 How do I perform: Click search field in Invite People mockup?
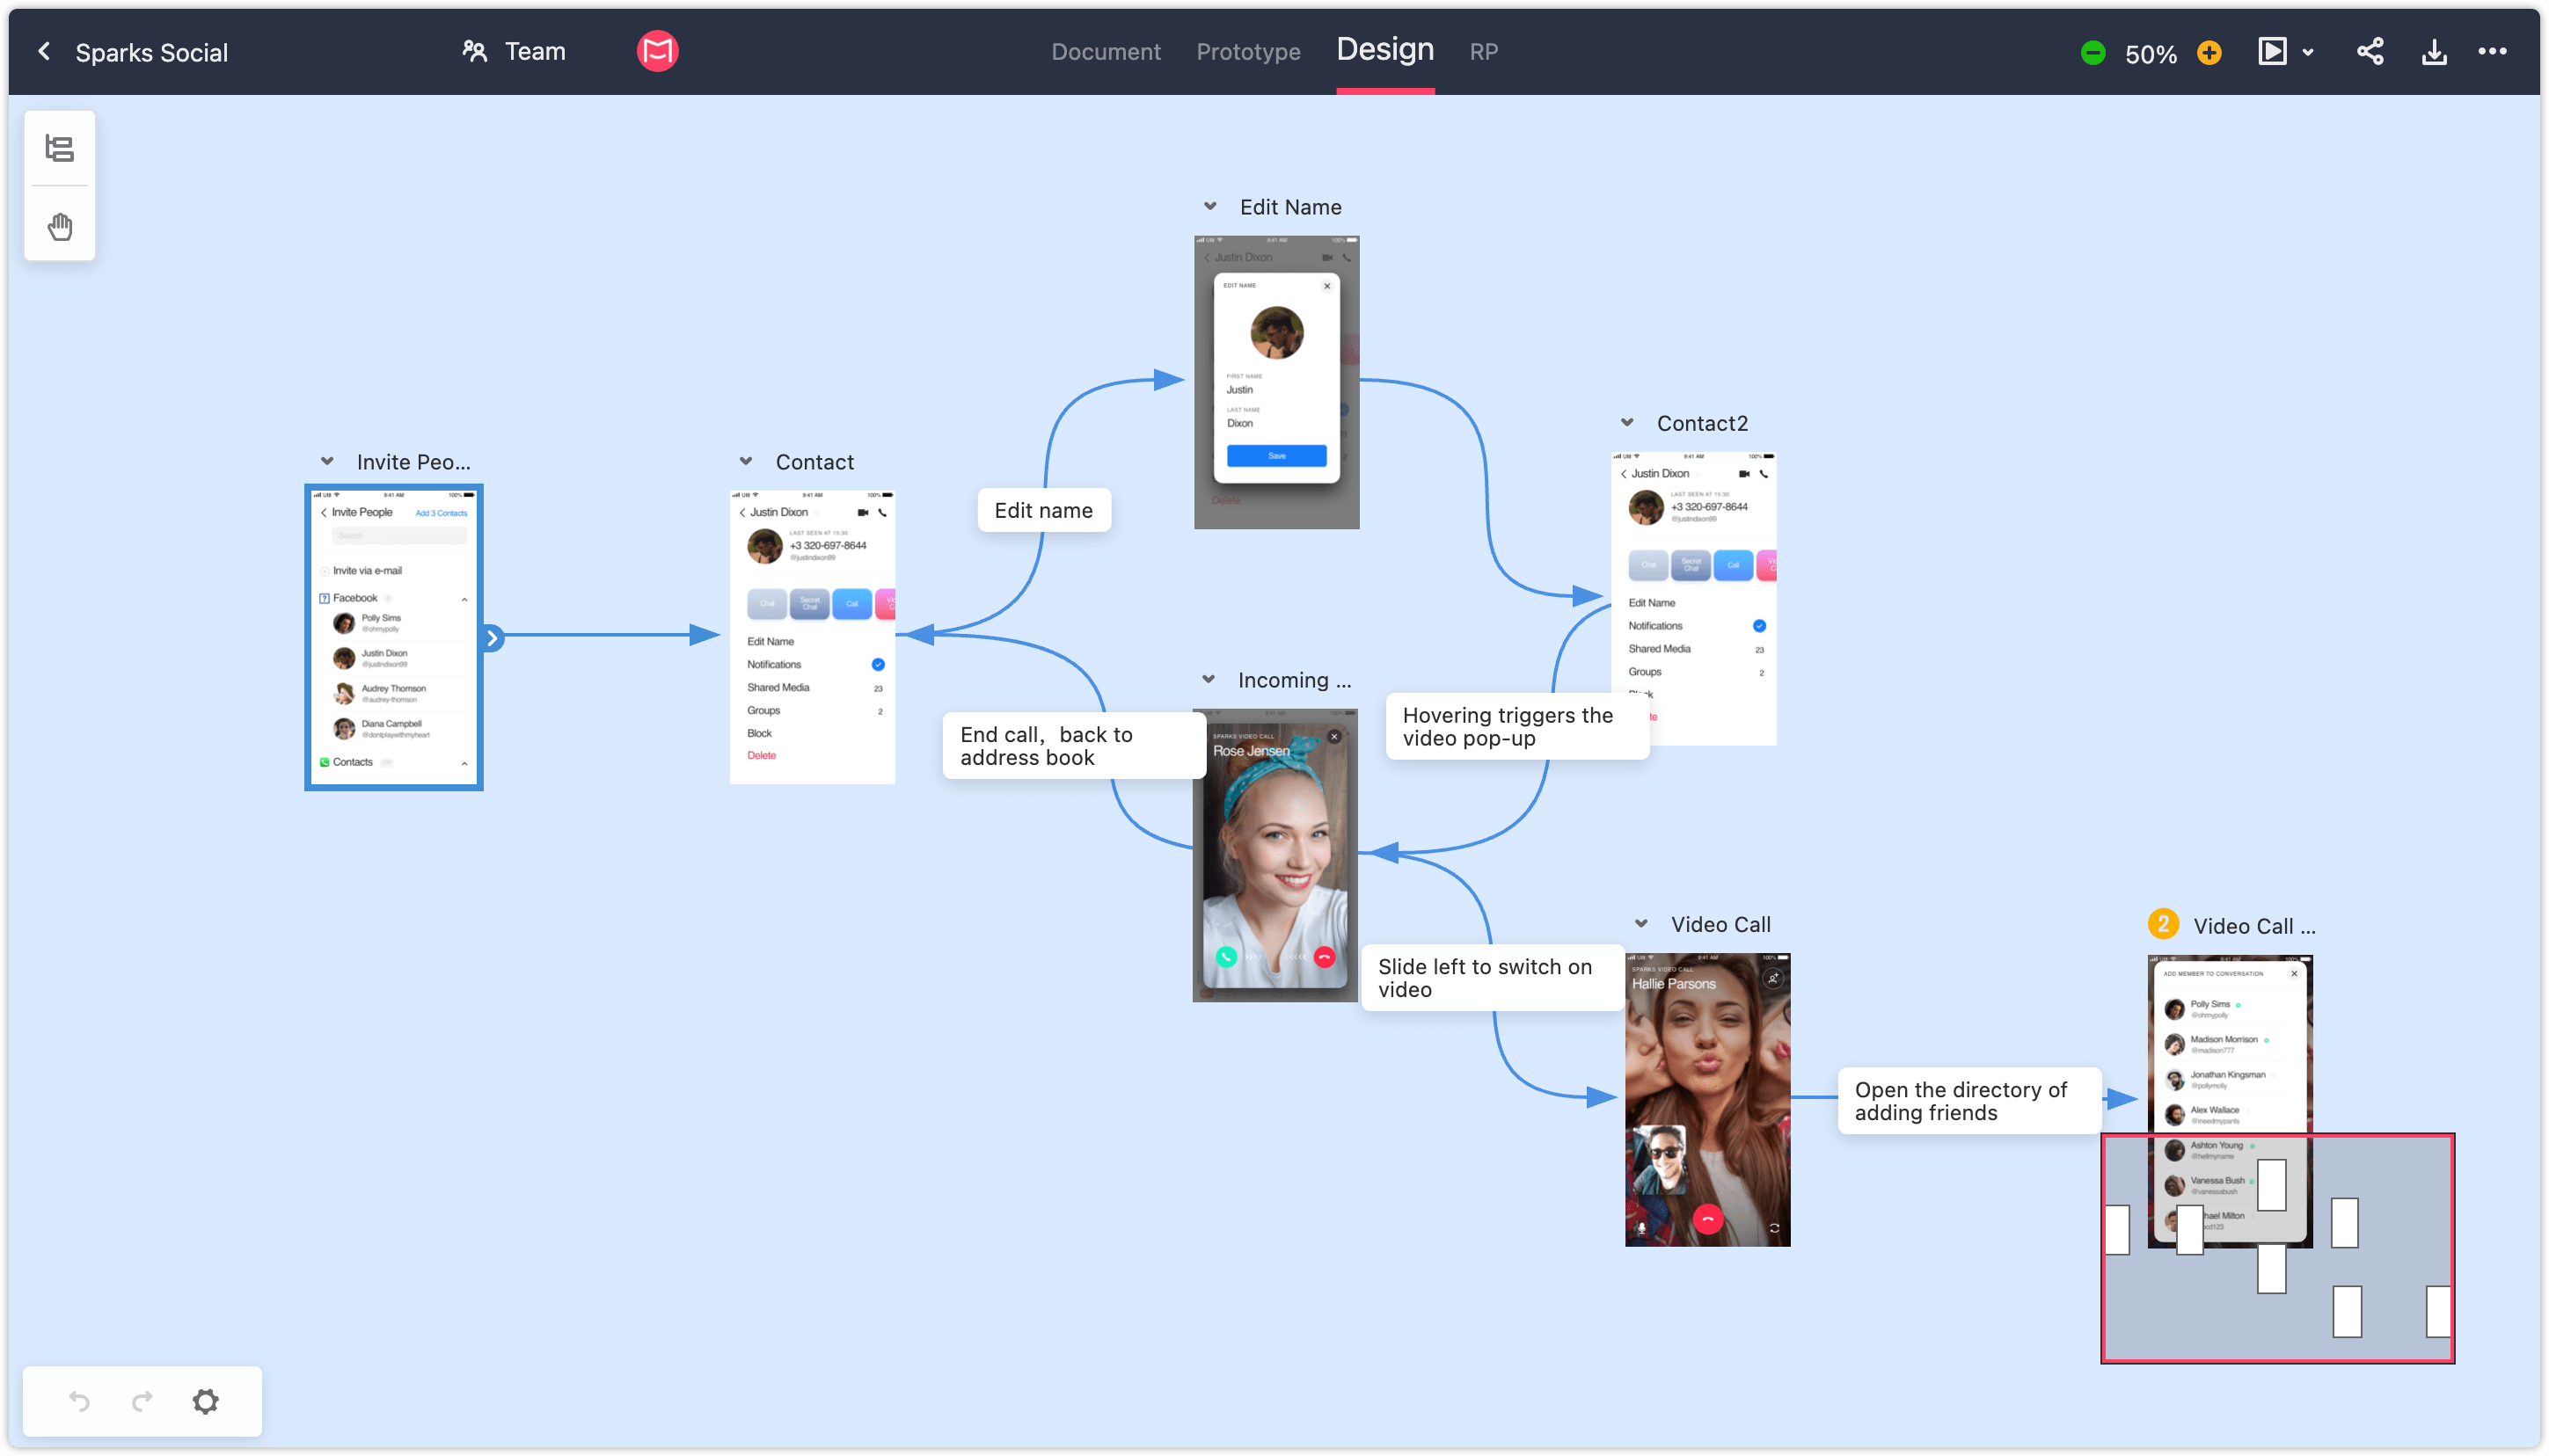[x=398, y=536]
